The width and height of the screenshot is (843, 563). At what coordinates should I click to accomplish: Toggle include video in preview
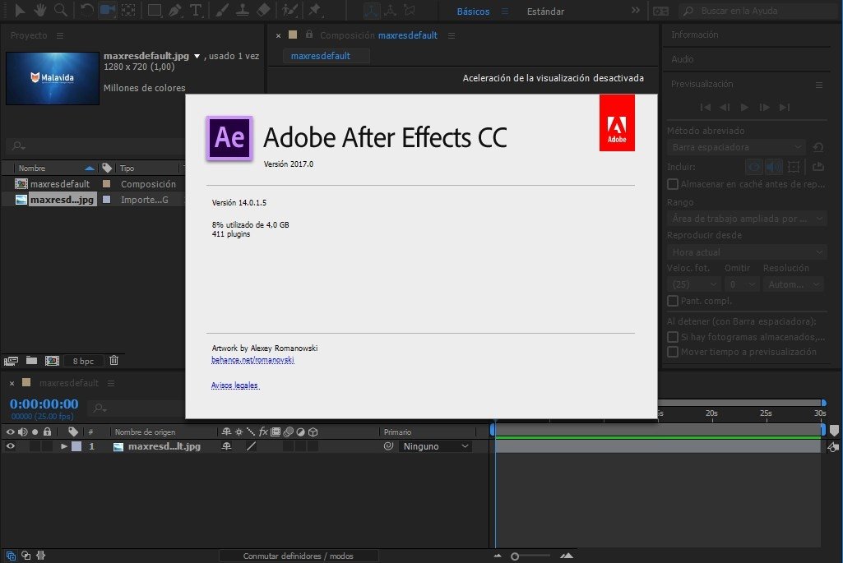[x=753, y=167]
